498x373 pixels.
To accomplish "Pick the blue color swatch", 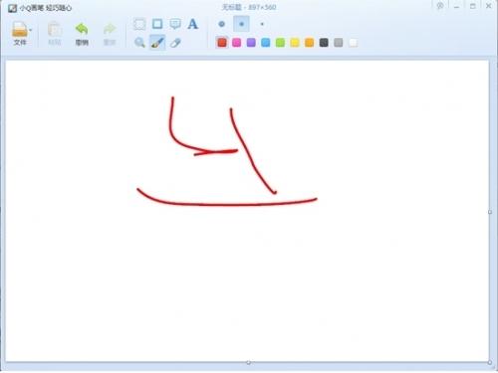I will click(266, 43).
